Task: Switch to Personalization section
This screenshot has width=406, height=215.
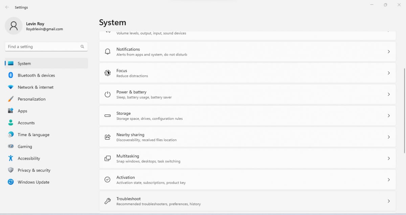Action: 31,99
